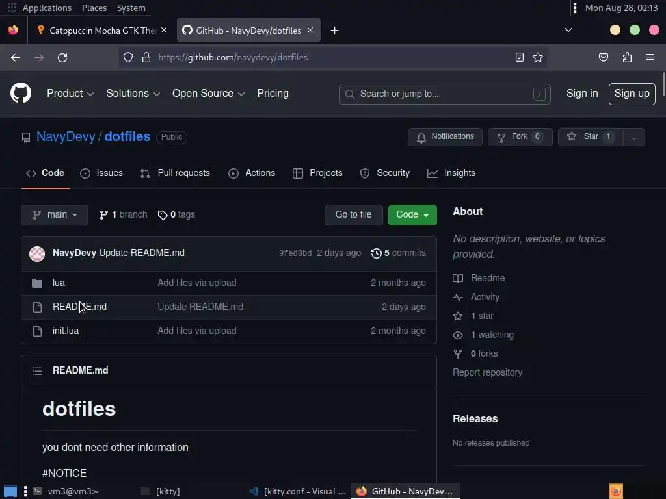666x499 pixels.
Task: Expand the Star lists dropdown arrow
Action: (x=633, y=137)
